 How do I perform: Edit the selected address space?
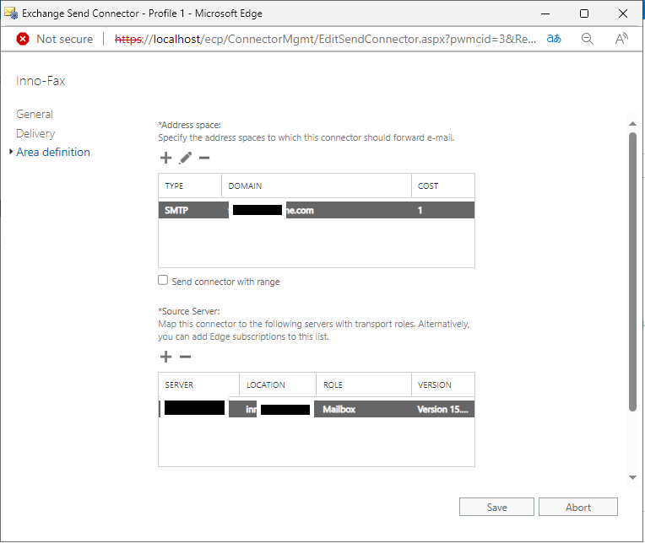(x=185, y=158)
